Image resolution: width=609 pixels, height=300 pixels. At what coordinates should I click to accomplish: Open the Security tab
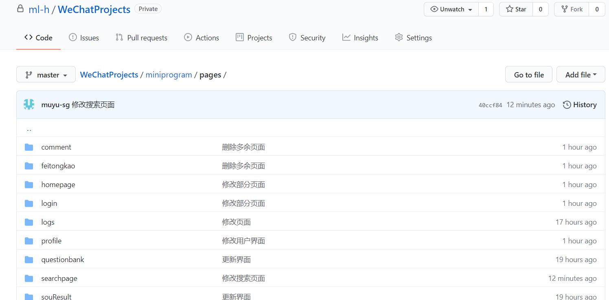pyautogui.click(x=307, y=37)
